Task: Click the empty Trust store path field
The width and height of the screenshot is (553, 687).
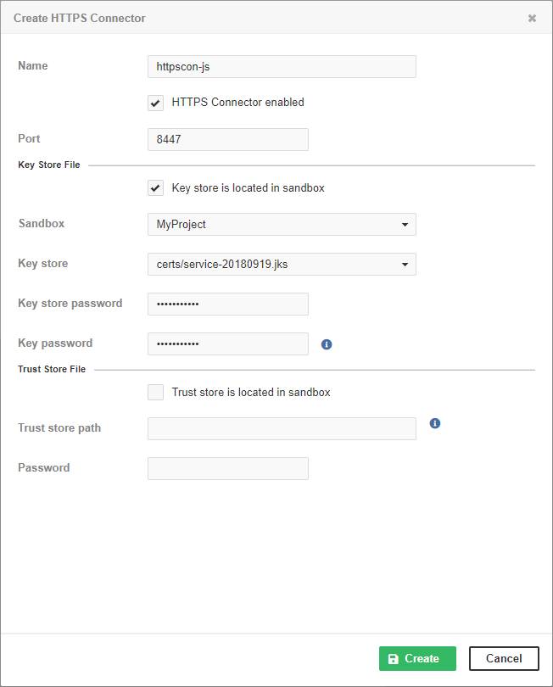Action: point(282,428)
